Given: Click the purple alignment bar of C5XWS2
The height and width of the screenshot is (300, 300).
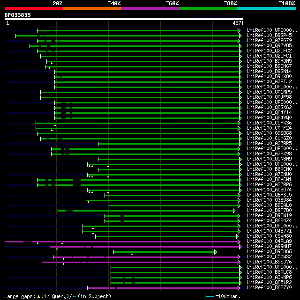Looking at the screenshot, I should point(146,257).
